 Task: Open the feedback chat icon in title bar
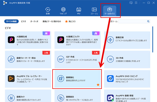[131, 3]
